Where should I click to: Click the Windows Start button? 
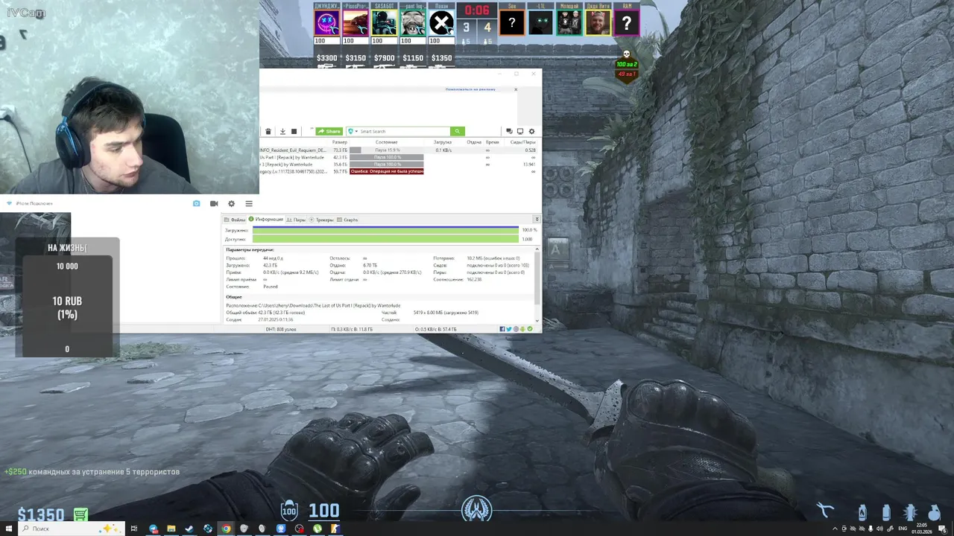9,529
